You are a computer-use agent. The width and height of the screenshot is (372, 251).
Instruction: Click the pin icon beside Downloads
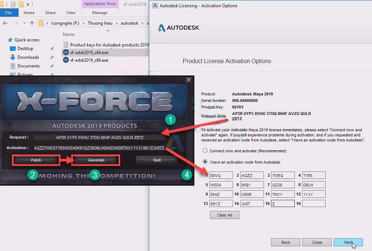pyautogui.click(x=52, y=57)
